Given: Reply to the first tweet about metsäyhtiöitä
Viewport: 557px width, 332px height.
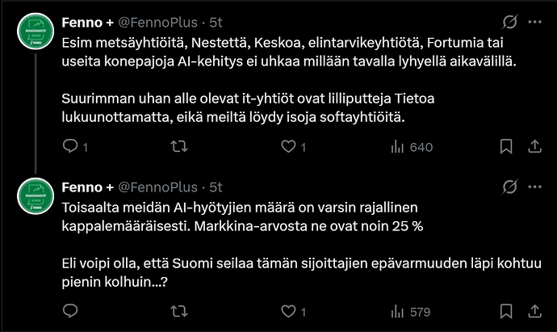Looking at the screenshot, I should pos(70,147).
